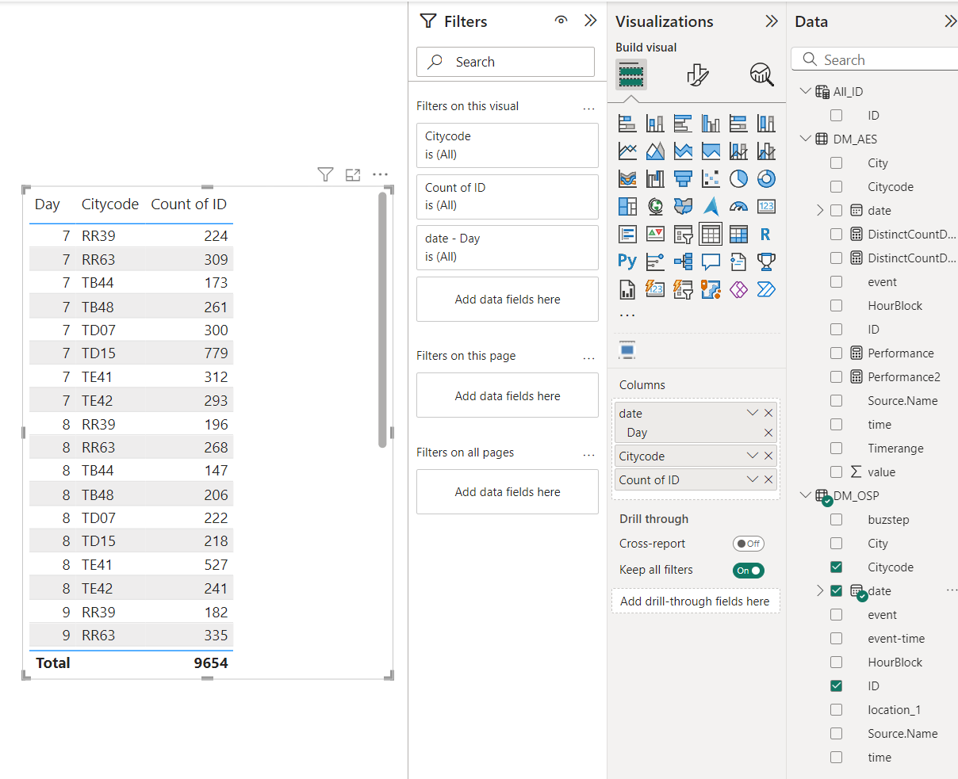This screenshot has height=779, width=958.
Task: Uncheck the ID field under DM_OSP
Action: (836, 685)
